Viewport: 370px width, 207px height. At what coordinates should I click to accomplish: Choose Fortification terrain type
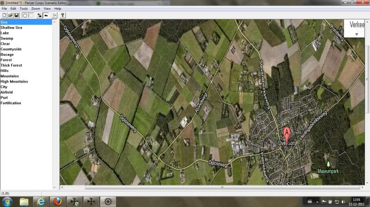(11, 103)
